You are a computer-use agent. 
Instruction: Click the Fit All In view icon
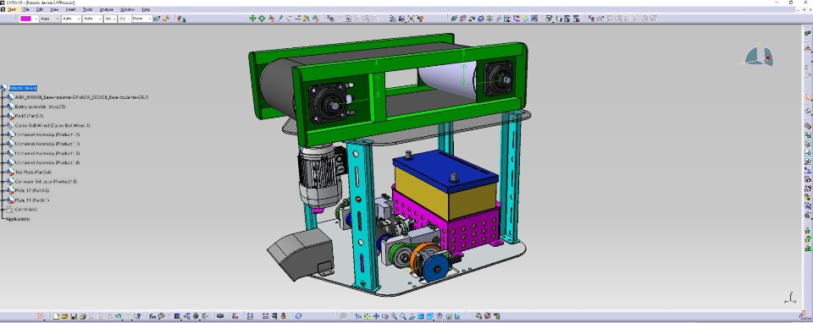pyautogui.click(x=367, y=315)
